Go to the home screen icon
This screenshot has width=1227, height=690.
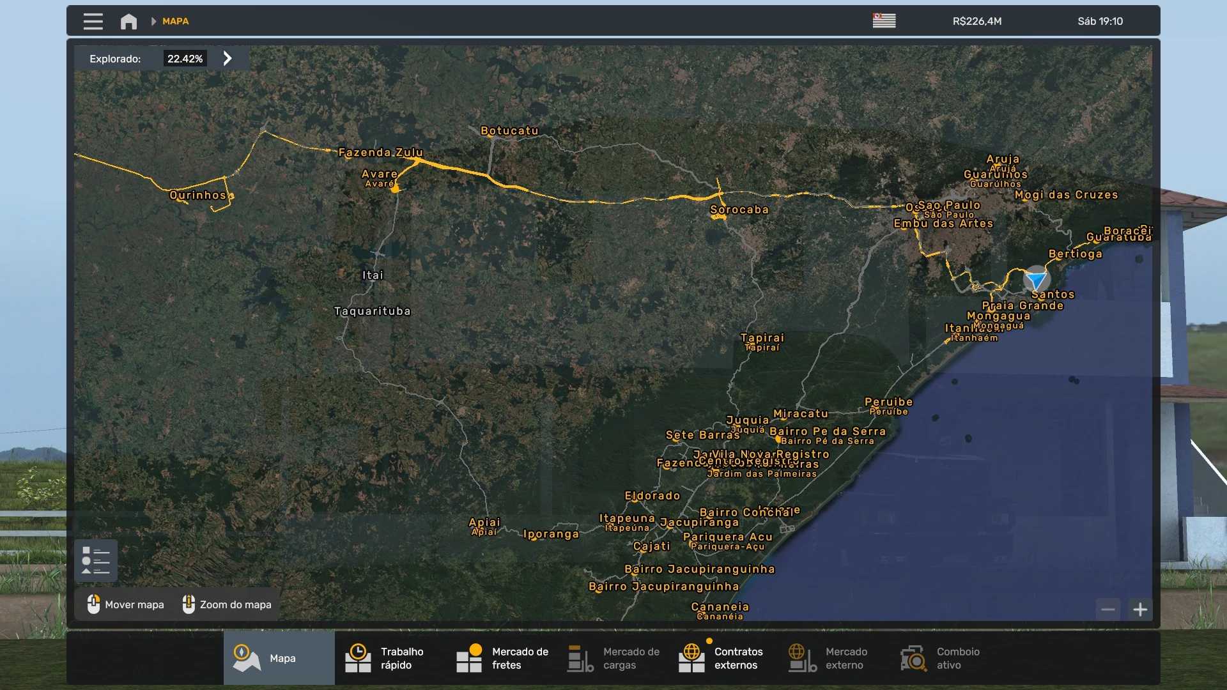click(x=128, y=21)
